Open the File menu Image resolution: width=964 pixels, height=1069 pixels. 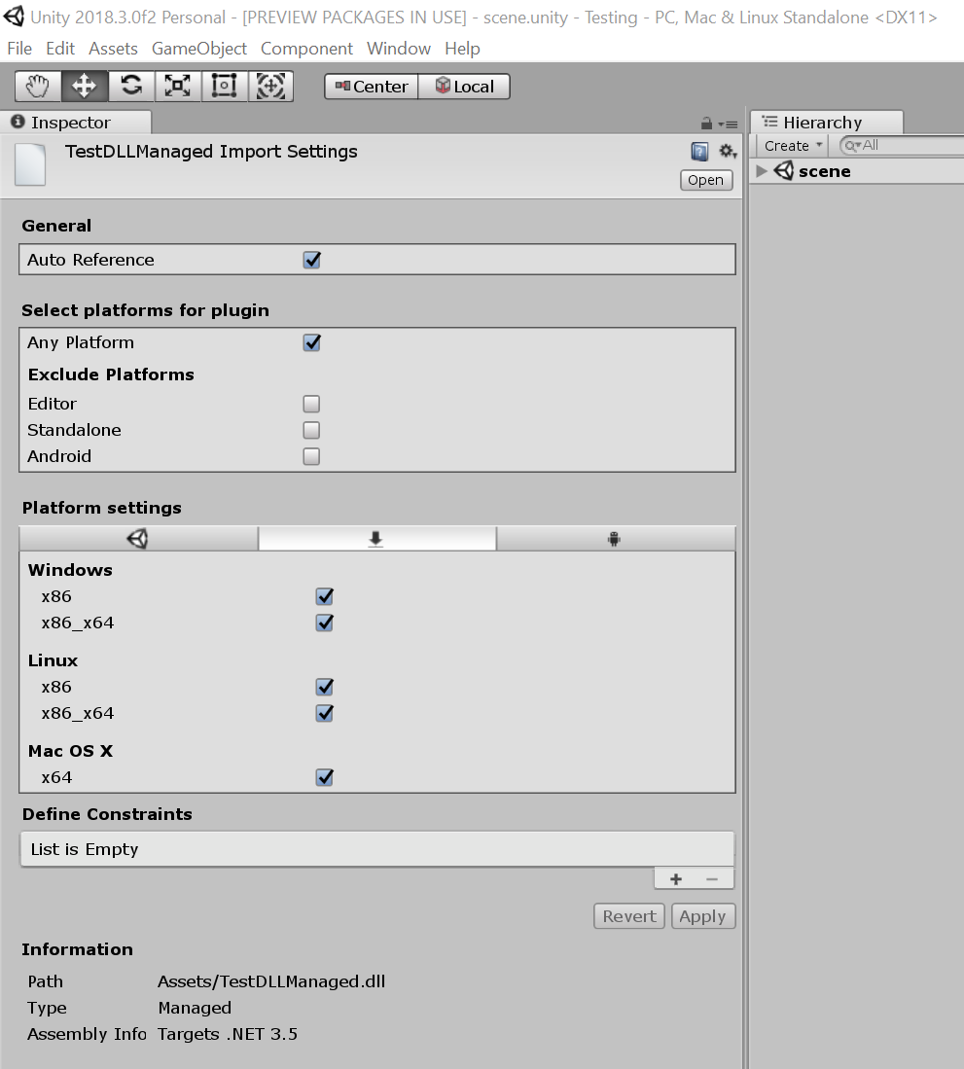[x=19, y=49]
